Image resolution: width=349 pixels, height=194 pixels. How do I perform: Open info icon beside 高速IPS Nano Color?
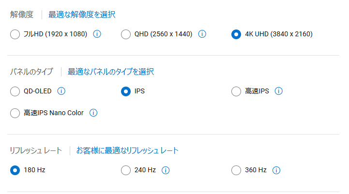click(x=93, y=113)
